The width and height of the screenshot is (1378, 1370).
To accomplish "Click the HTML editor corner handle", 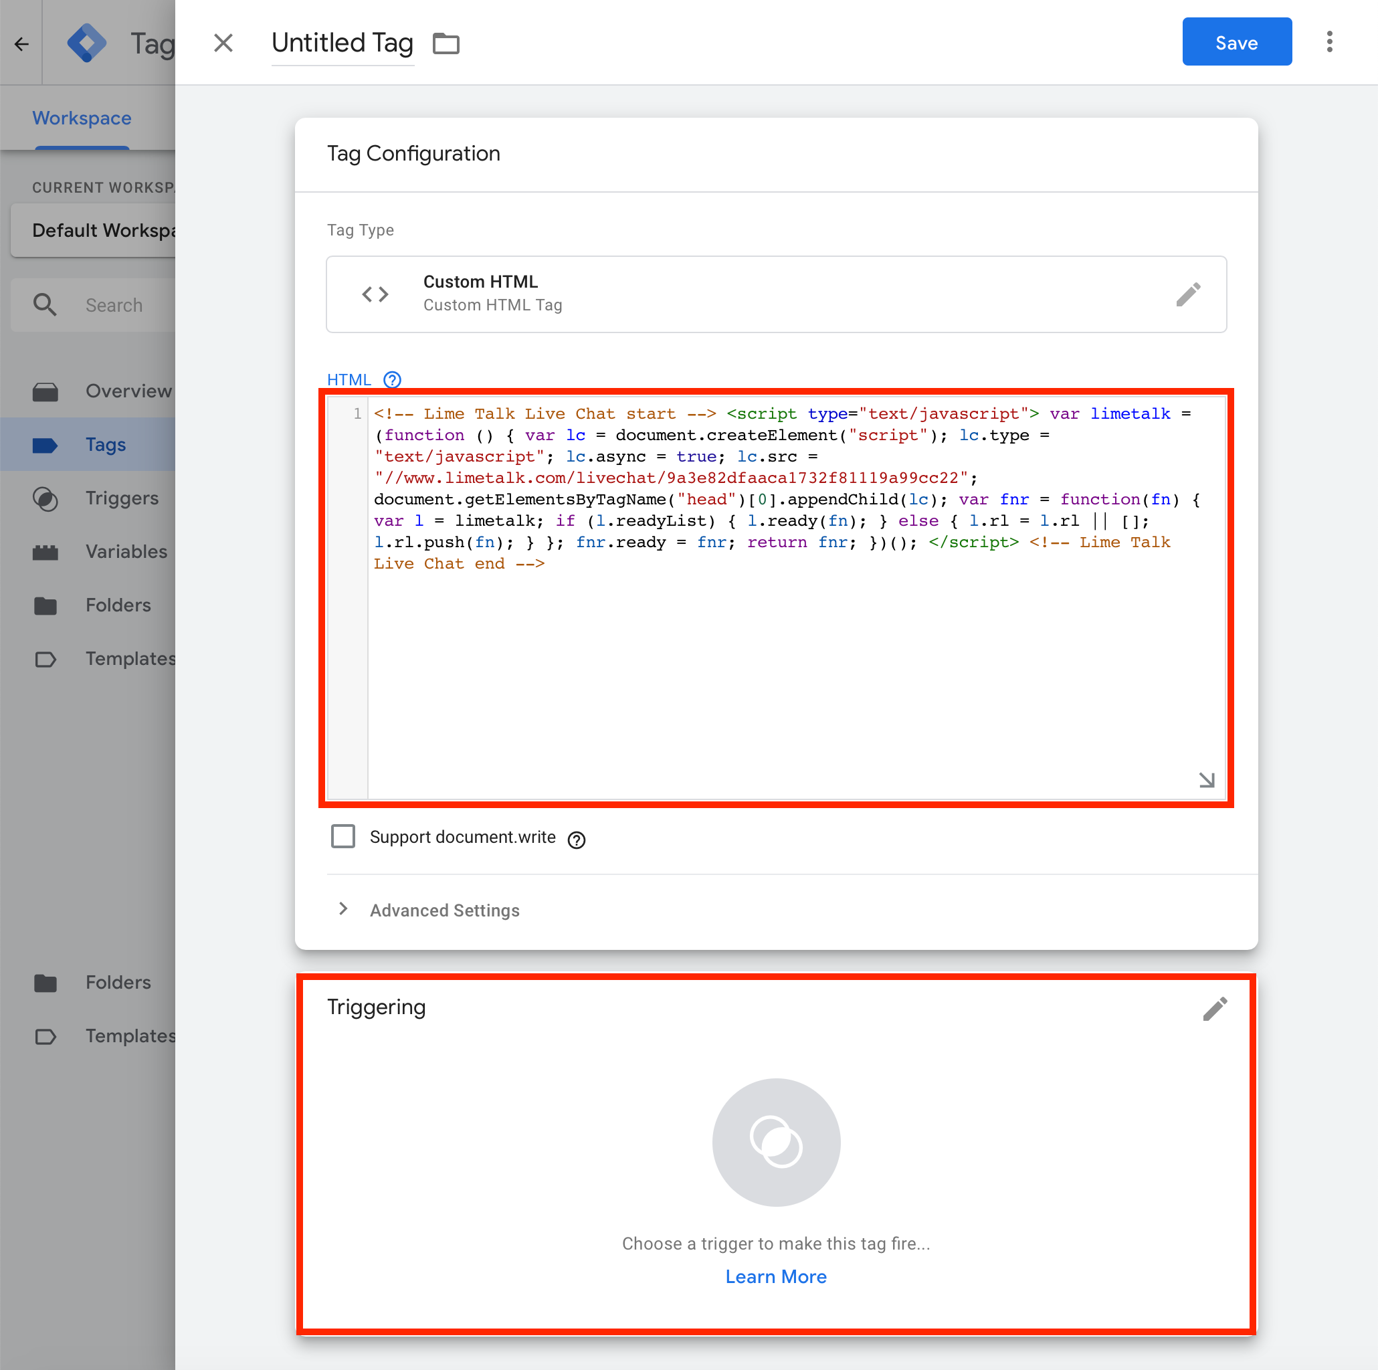I will [1206, 779].
